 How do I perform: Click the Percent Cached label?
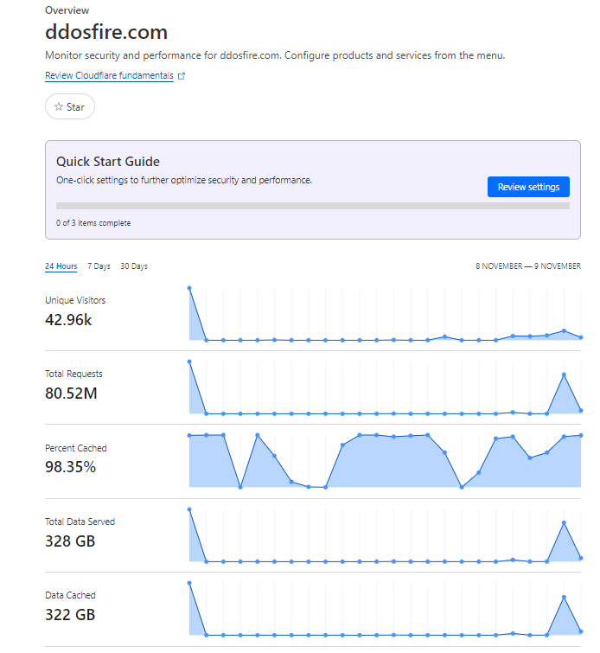[76, 448]
